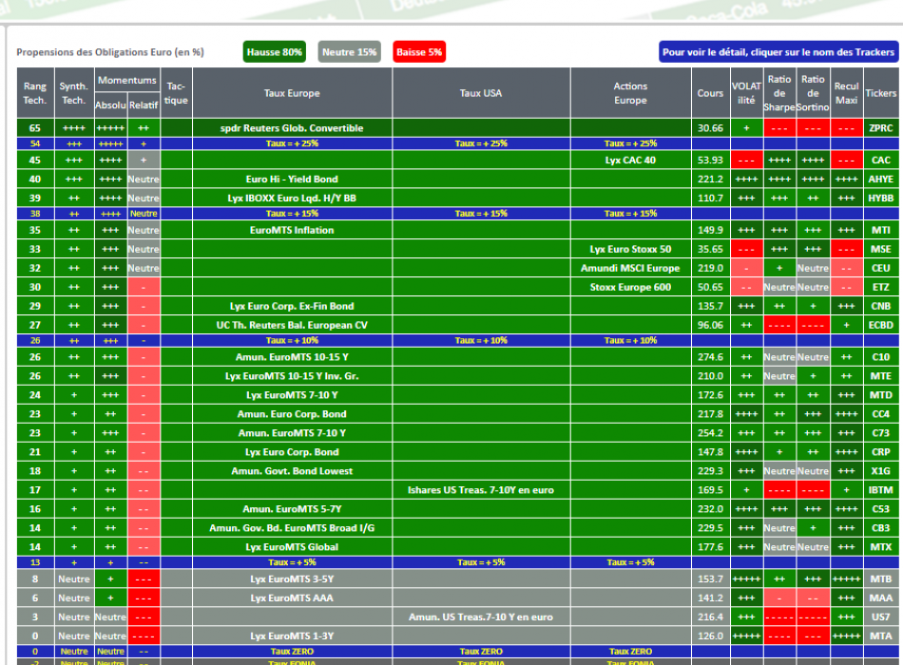Open Lyx Euro Stoxx 50 tracker

[630, 249]
